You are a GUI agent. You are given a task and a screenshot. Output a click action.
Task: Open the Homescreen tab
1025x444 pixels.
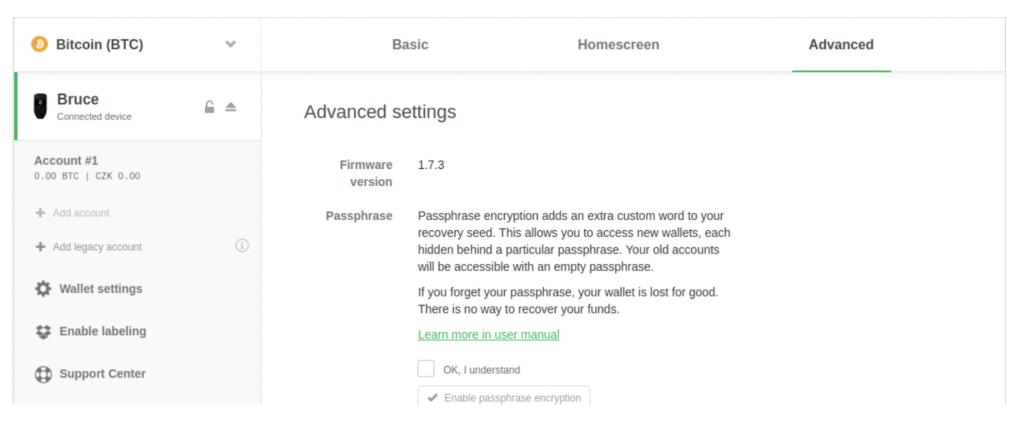click(618, 45)
